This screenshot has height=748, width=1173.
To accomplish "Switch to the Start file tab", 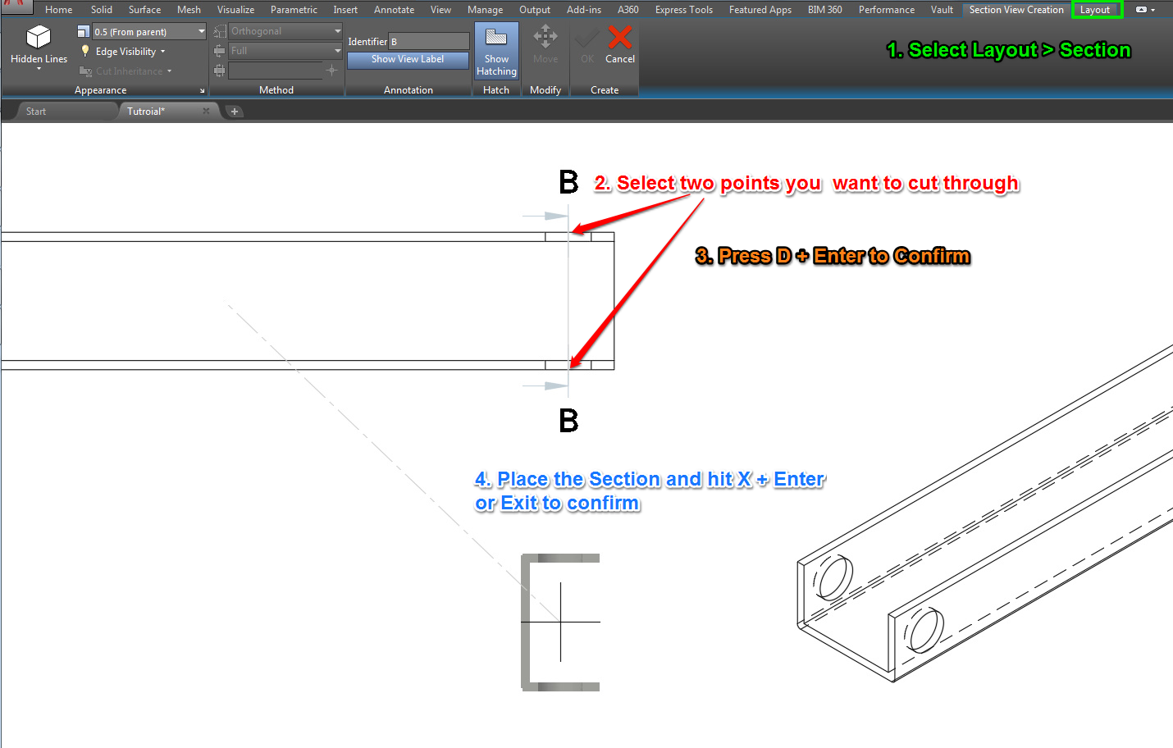I will pos(36,112).
